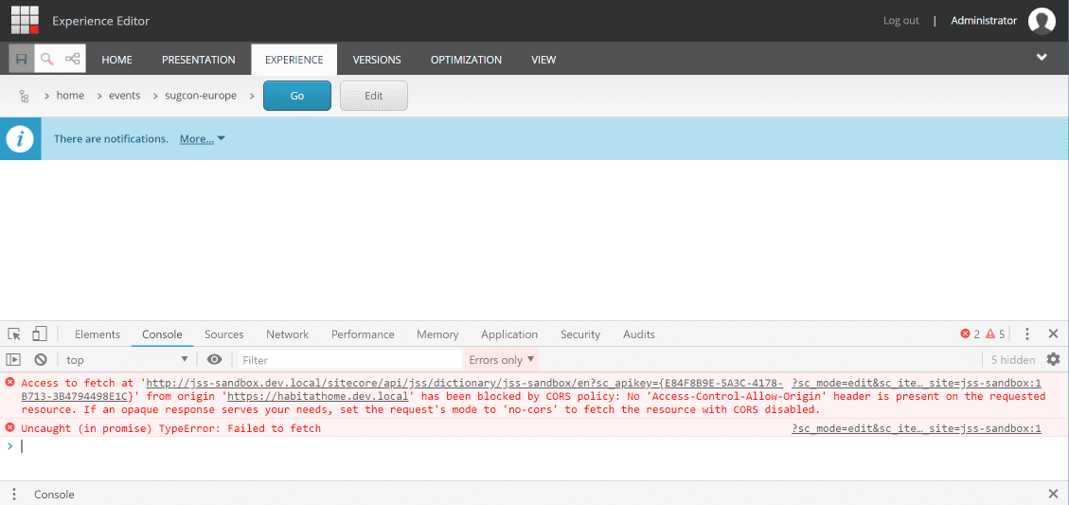This screenshot has width=1069, height=505.
Task: Expand notifications via More link
Action: click(x=203, y=138)
